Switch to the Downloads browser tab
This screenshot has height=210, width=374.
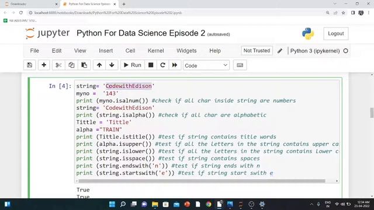30,4
